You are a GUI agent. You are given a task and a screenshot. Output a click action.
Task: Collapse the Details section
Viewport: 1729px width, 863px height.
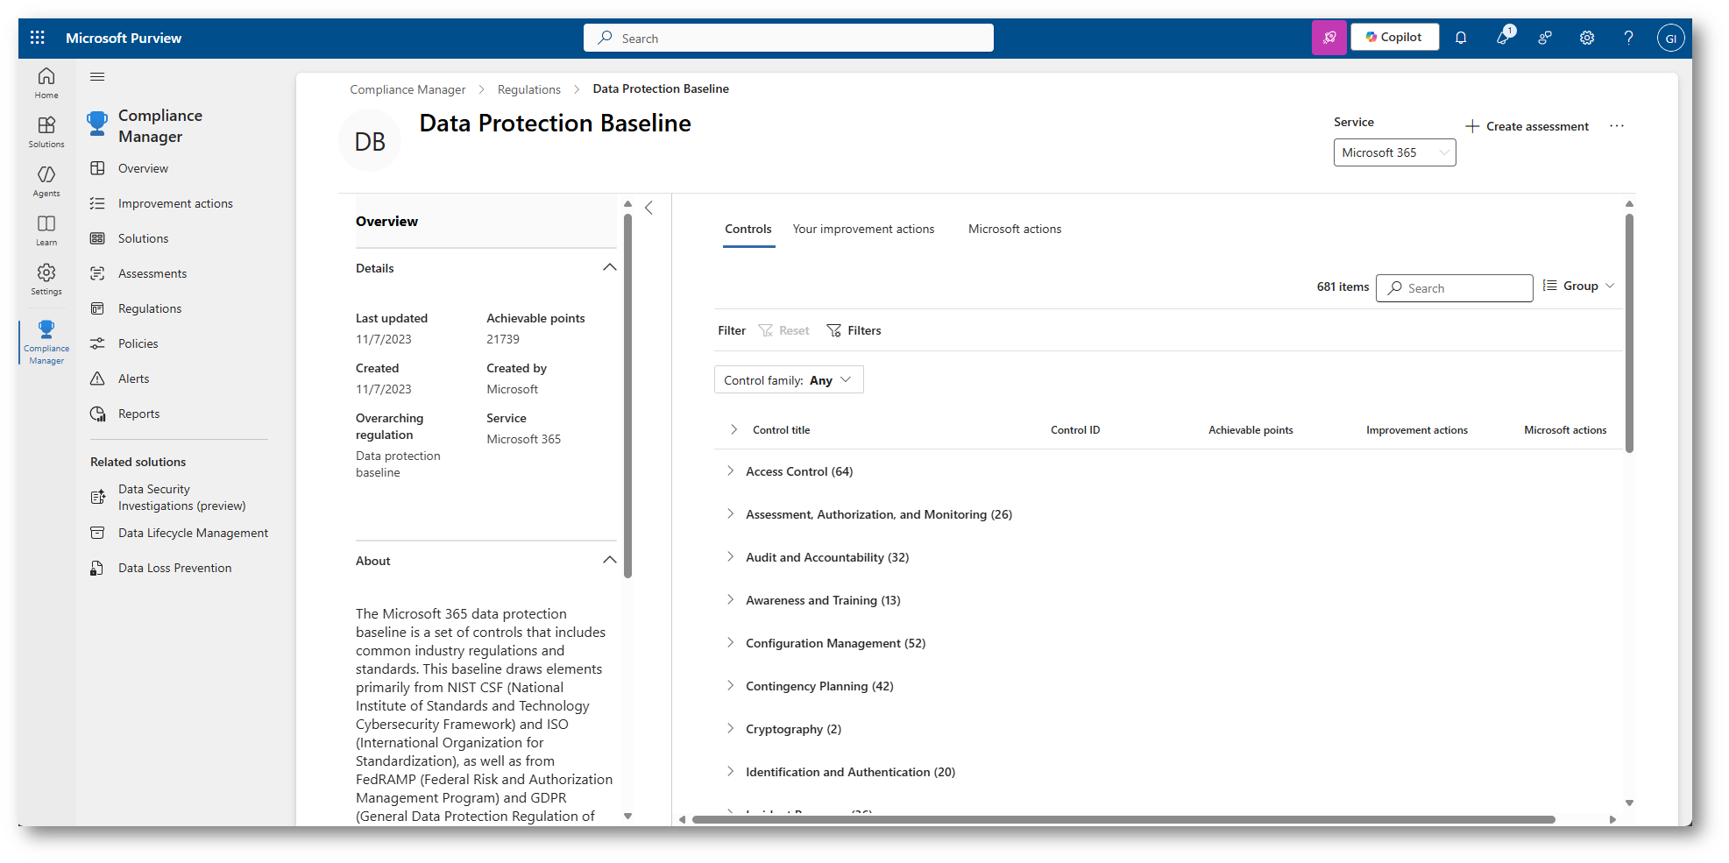pyautogui.click(x=610, y=267)
